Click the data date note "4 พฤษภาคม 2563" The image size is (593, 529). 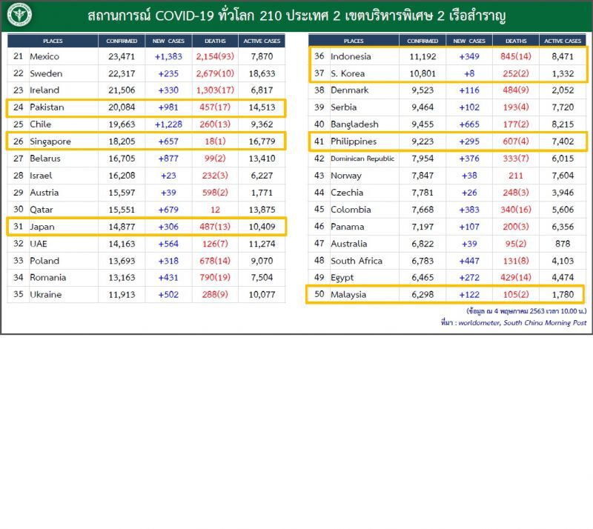[520, 311]
